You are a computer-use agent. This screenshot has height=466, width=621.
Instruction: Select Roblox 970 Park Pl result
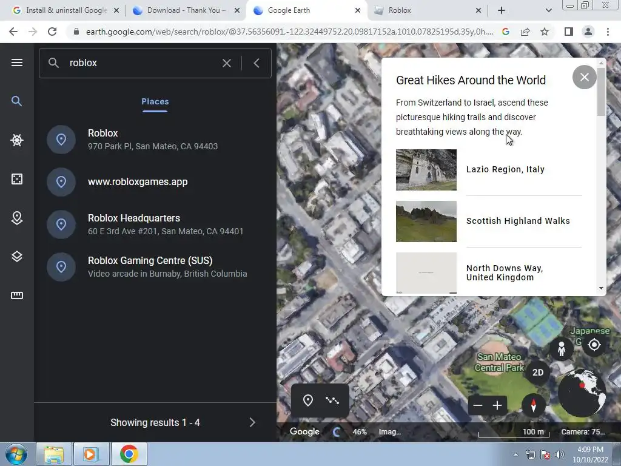155,140
